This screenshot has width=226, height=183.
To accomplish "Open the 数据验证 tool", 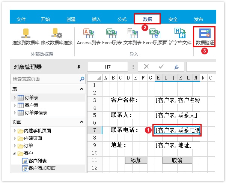I will [205, 33].
